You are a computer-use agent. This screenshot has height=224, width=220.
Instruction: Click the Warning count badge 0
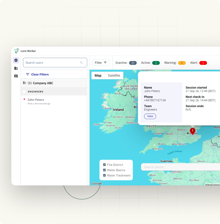coord(182,63)
